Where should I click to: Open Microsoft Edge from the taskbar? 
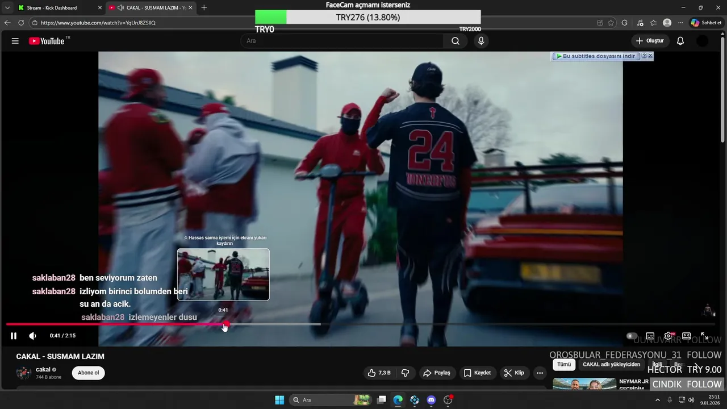coord(398,400)
